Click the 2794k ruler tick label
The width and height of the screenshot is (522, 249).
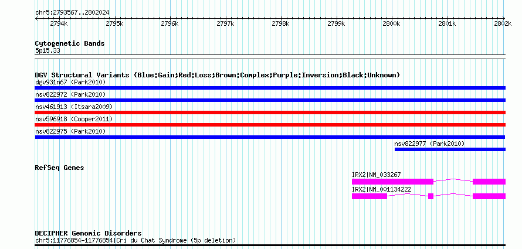coord(59,23)
